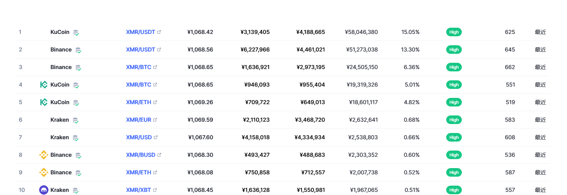Open external link icon next to XMR/BUSD
This screenshot has width=567, height=195.
tap(159, 155)
